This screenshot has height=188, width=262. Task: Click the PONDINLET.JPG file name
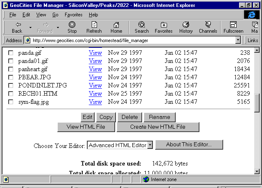pyautogui.click(x=43, y=85)
